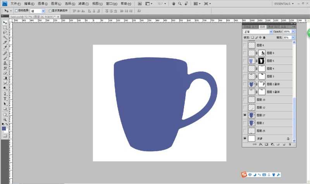Enable the 自动选择 checkbox

[x=16, y=11]
